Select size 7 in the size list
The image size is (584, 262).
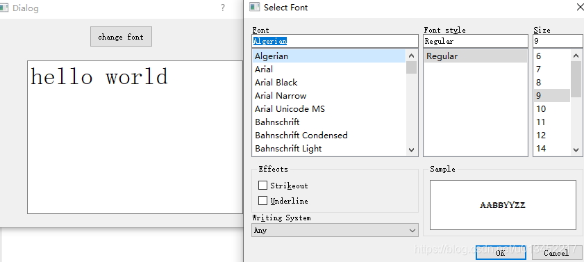(x=552, y=69)
